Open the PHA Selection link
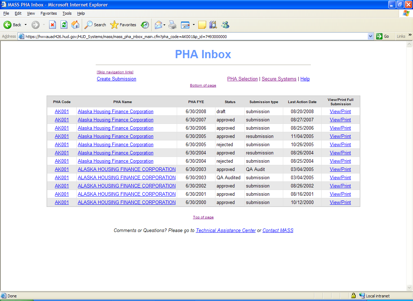Screen dimensions: 413x301 (242, 79)
